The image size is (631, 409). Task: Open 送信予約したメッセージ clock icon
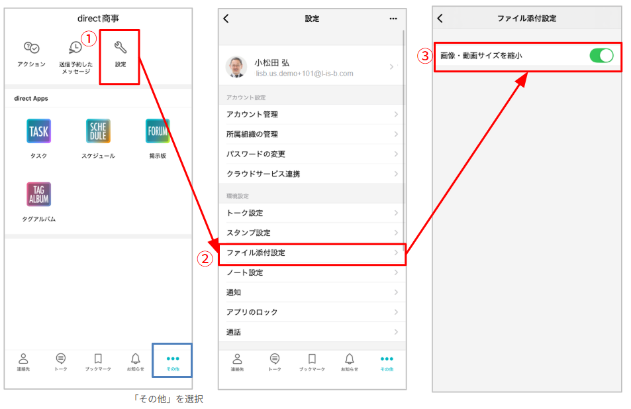pyautogui.click(x=75, y=48)
